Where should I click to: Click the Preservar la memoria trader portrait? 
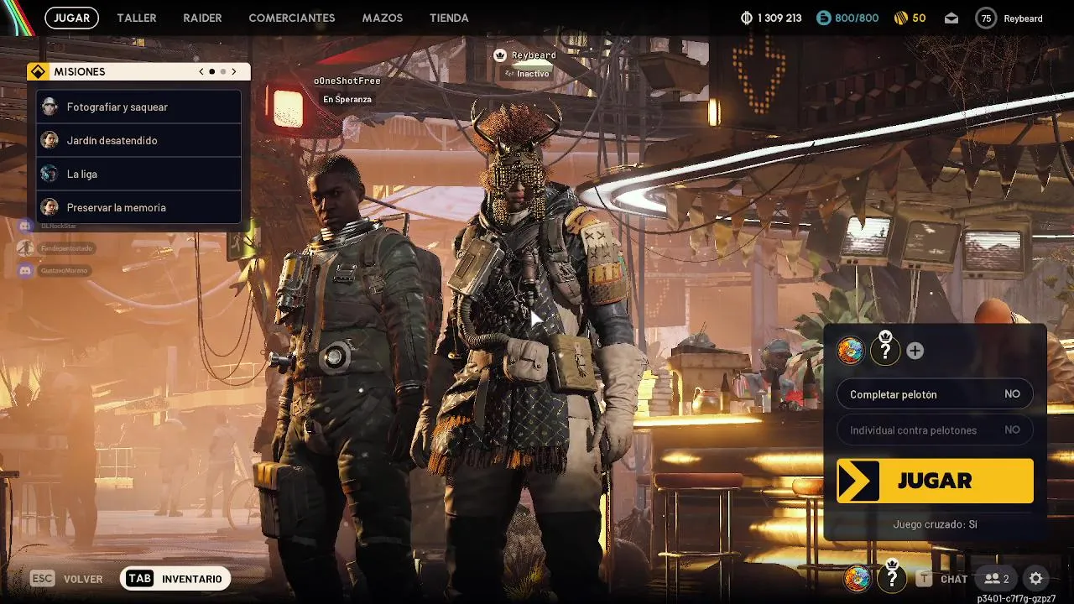point(50,207)
